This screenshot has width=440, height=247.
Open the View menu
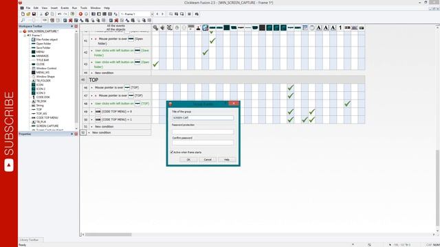[44, 8]
